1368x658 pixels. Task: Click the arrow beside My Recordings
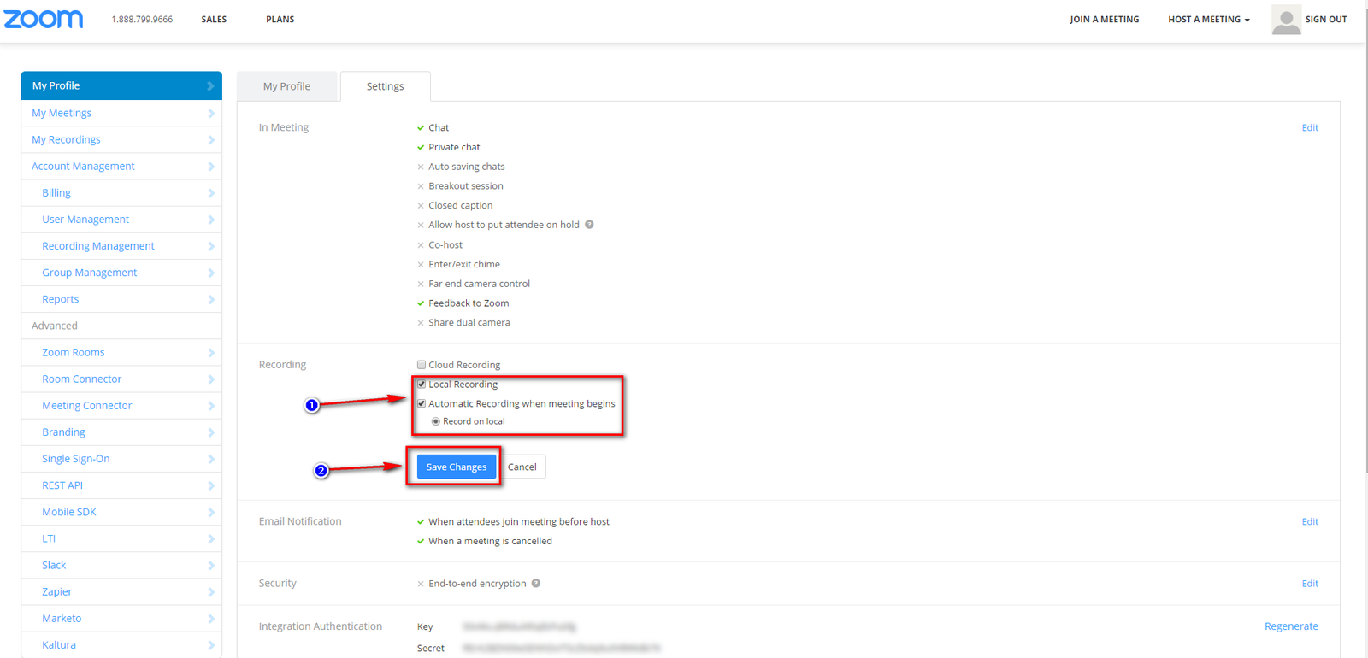pos(210,140)
